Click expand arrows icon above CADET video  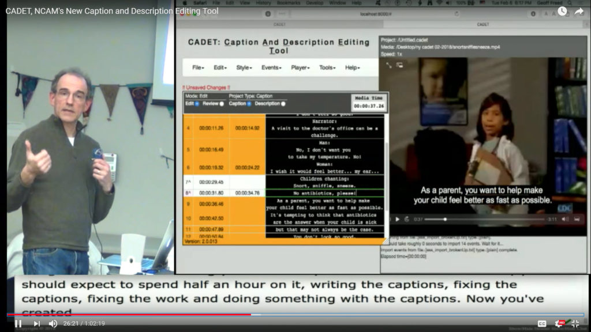coord(388,65)
